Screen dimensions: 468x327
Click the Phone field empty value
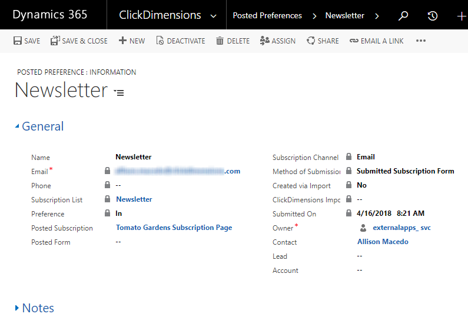[x=118, y=185]
